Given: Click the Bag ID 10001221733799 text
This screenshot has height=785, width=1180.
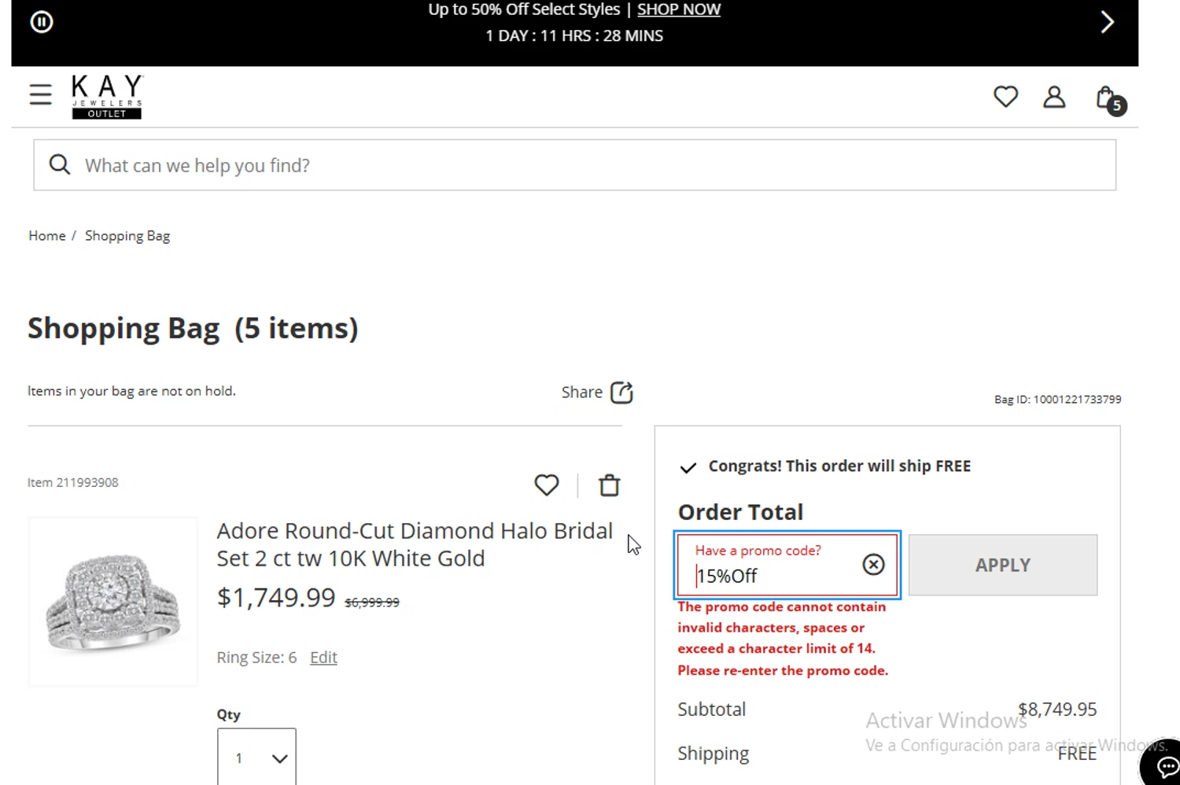Looking at the screenshot, I should (x=1058, y=400).
